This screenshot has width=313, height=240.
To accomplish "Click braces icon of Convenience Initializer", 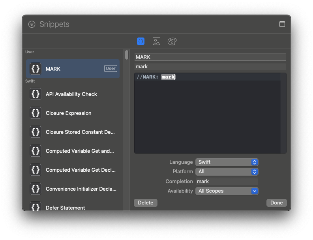I will pos(36,189).
